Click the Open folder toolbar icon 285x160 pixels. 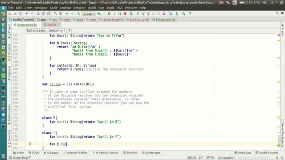[x=10, y=14]
